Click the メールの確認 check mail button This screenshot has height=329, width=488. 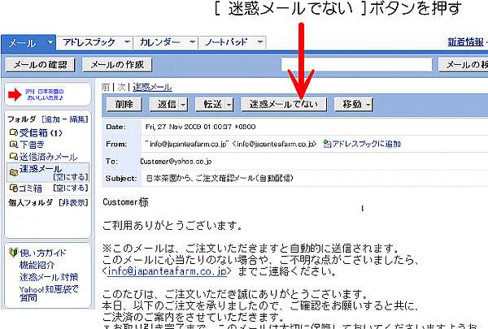(40, 65)
